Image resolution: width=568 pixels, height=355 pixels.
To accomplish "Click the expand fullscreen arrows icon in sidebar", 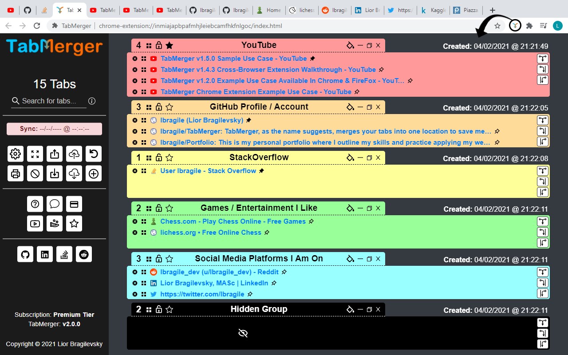I will 35,154.
